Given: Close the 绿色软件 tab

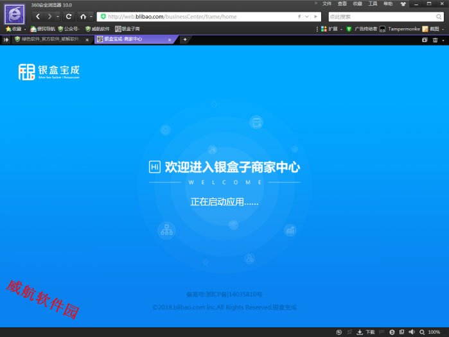Looking at the screenshot, I should coord(87,40).
